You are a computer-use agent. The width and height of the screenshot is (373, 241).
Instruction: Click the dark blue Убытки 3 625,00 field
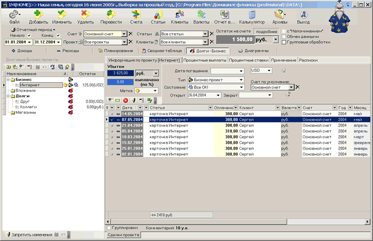tap(121, 73)
